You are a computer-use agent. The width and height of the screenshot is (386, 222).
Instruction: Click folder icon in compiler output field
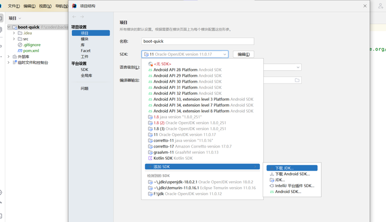(297, 80)
